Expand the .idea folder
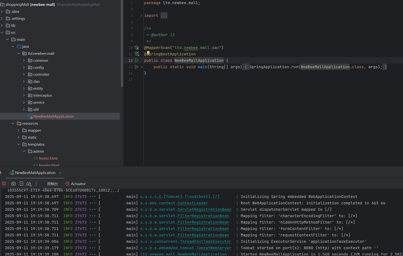 point(2,12)
